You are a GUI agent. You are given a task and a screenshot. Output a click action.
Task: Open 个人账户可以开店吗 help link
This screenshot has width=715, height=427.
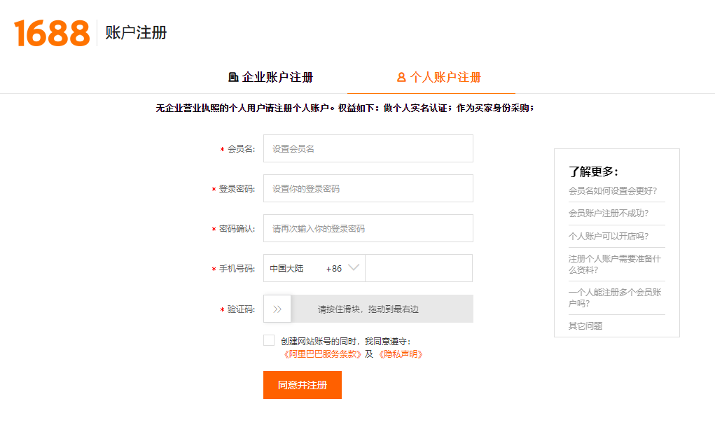[609, 236]
